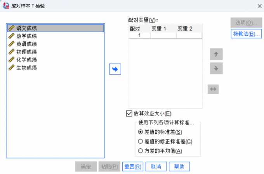Click the move pair down arrow button

(216, 69)
